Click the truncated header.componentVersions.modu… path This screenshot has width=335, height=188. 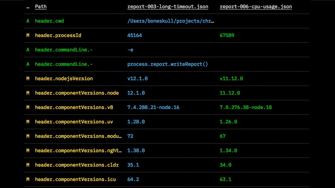coord(79,136)
